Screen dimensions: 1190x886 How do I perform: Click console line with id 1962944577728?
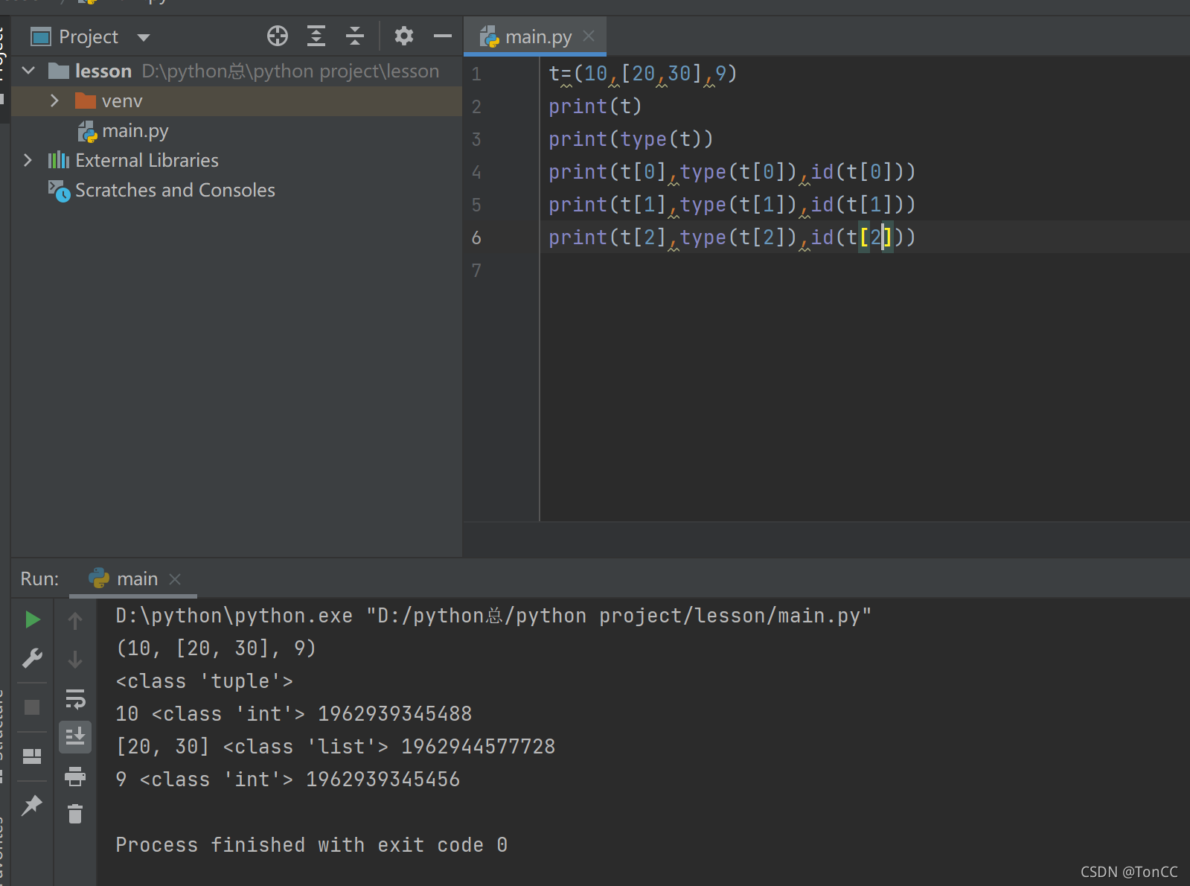(x=335, y=747)
